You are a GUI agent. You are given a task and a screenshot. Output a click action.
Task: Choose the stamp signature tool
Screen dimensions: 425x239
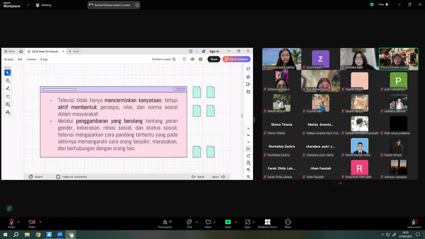click(7, 112)
